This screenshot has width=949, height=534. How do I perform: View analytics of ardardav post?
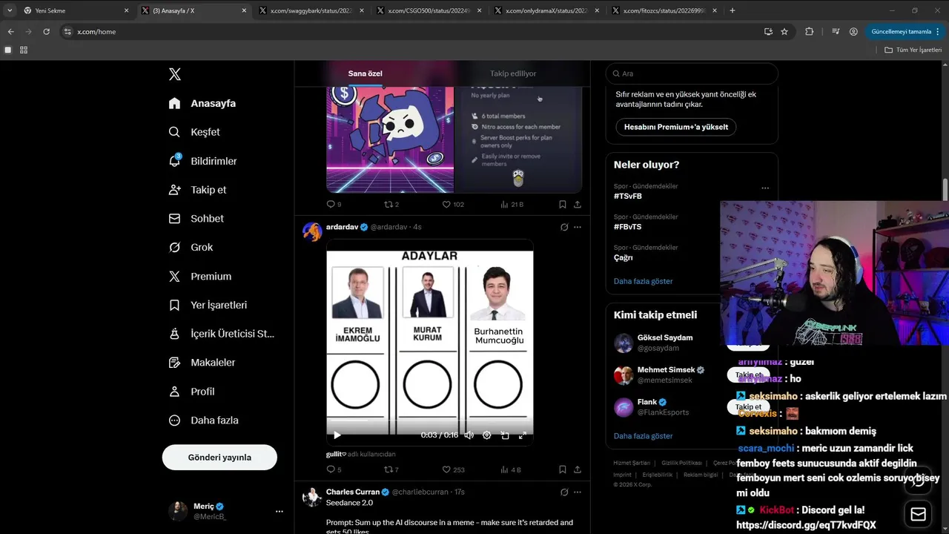point(511,469)
